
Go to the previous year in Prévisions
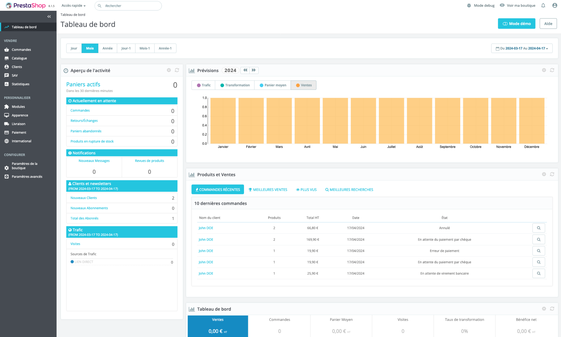245,70
